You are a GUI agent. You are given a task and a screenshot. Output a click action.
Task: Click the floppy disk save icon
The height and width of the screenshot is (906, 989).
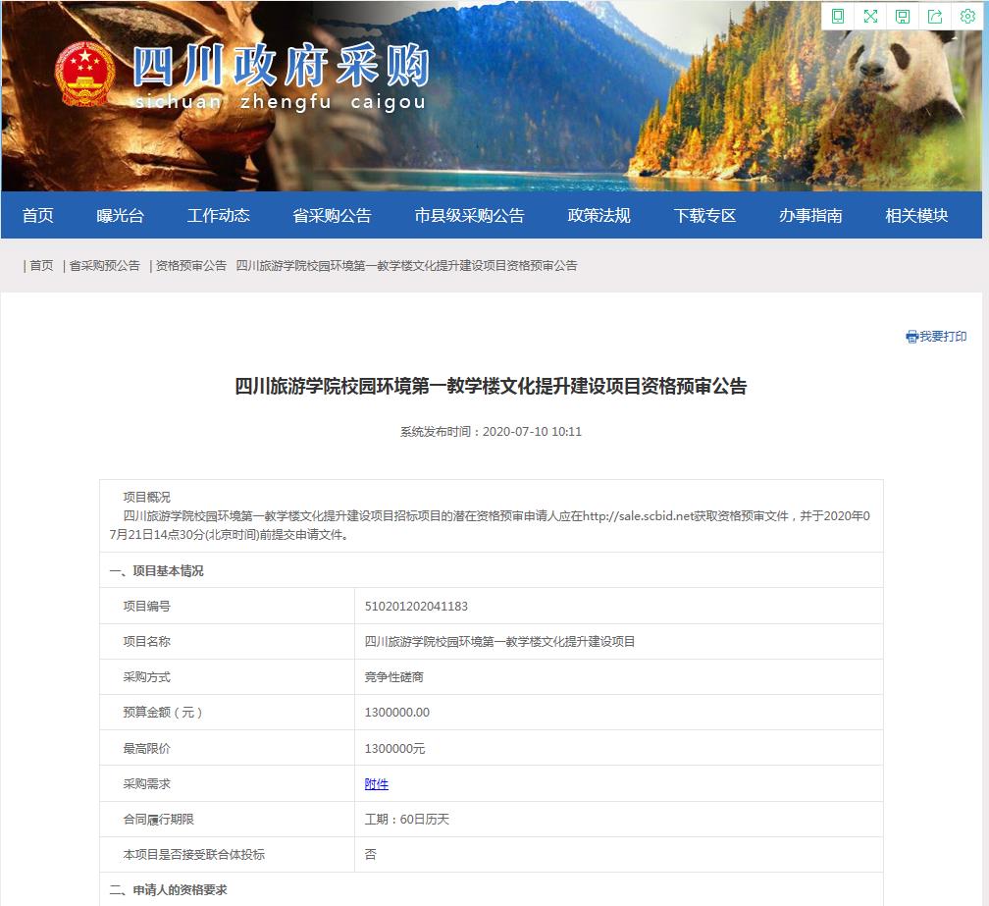[903, 16]
